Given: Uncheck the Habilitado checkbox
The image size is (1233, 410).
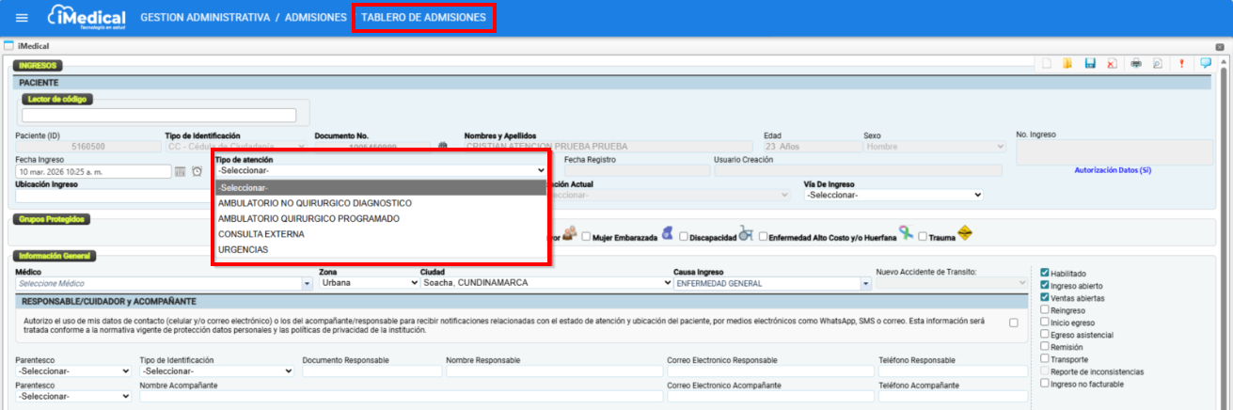Looking at the screenshot, I should 1044,273.
